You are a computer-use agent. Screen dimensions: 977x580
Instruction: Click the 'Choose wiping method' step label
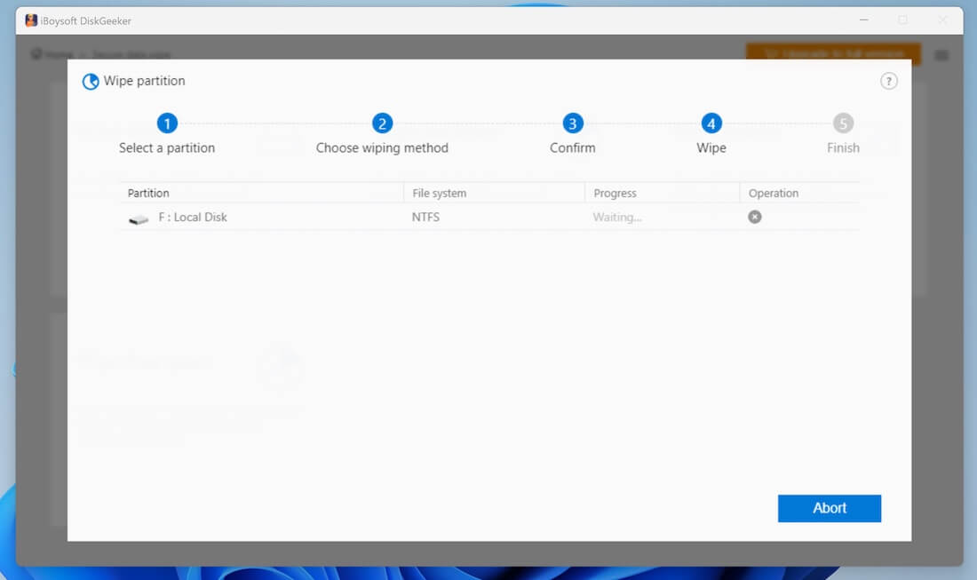click(x=382, y=147)
